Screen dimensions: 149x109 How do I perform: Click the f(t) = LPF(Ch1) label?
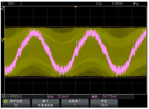(x=12, y=97)
